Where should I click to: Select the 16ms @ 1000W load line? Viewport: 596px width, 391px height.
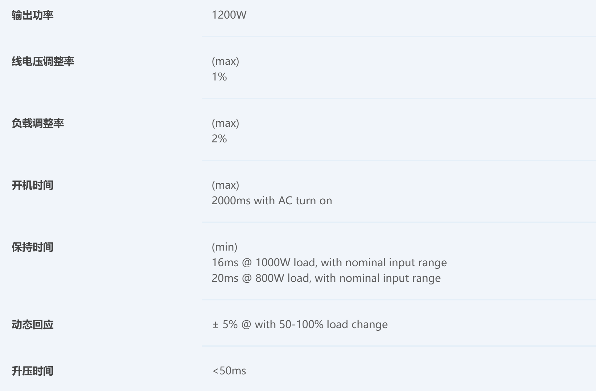pyautogui.click(x=329, y=263)
